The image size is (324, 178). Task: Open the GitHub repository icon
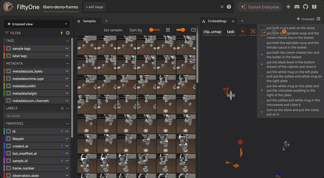click(x=305, y=7)
